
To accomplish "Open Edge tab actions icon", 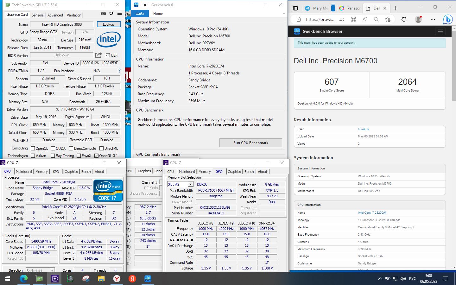I will pyautogui.click(x=295, y=8).
